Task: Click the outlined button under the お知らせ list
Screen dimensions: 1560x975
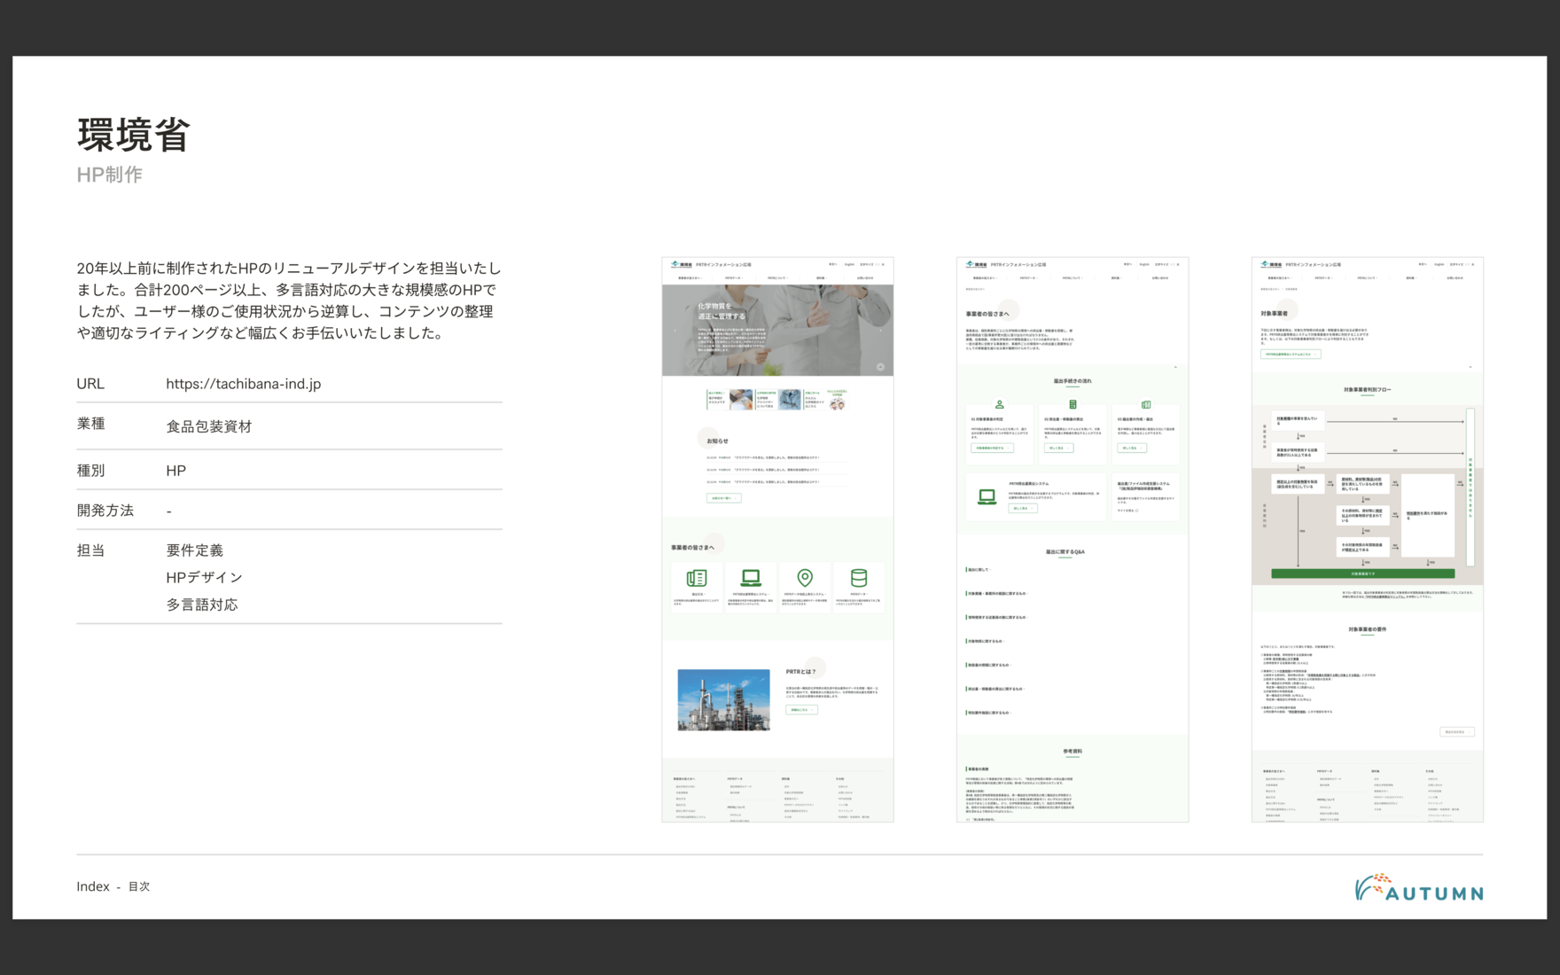Action: click(723, 498)
